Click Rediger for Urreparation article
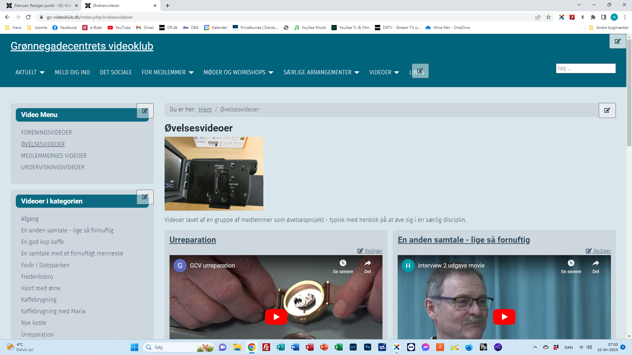Viewport: 632px width, 355px height. tap(370, 251)
